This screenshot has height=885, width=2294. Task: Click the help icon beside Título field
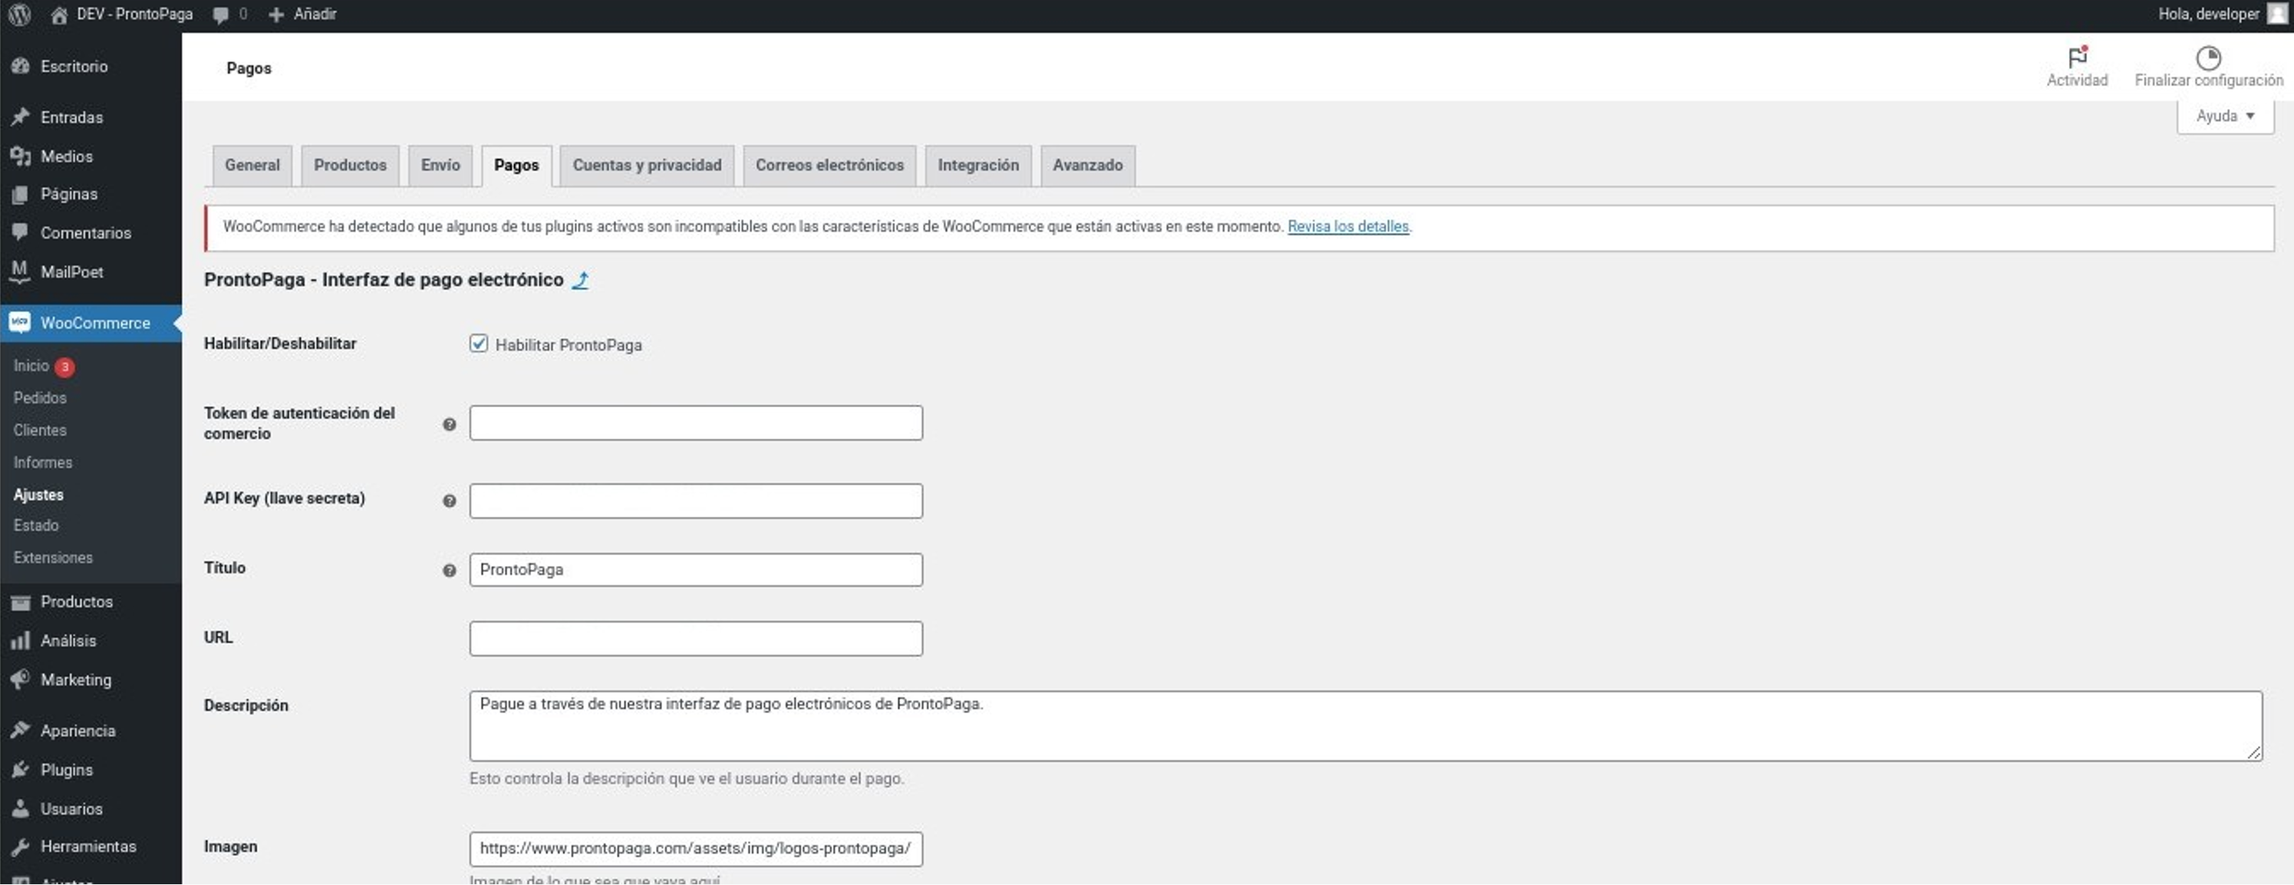[x=450, y=571]
